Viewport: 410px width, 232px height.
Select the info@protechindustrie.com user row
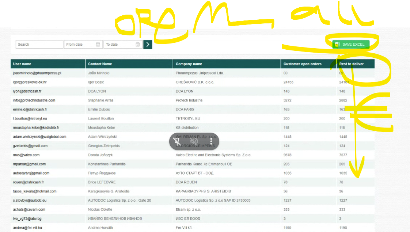click(x=34, y=100)
